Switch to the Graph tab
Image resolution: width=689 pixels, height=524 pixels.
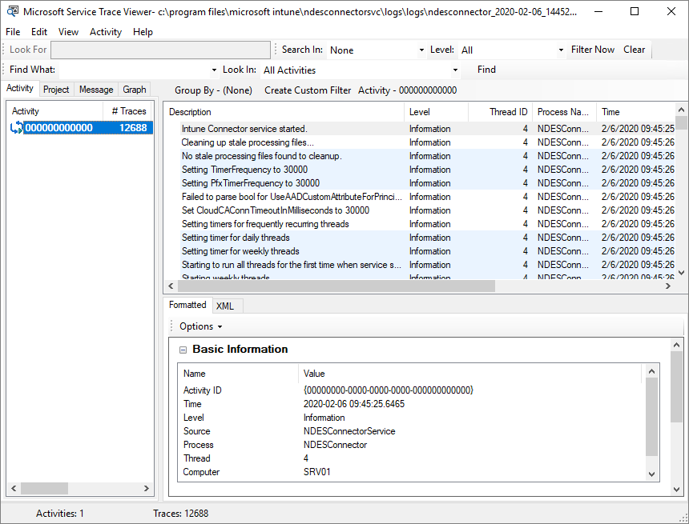135,90
